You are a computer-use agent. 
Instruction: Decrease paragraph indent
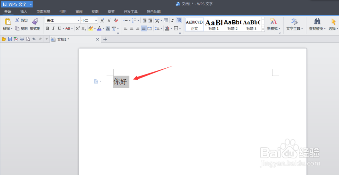pos(144,21)
